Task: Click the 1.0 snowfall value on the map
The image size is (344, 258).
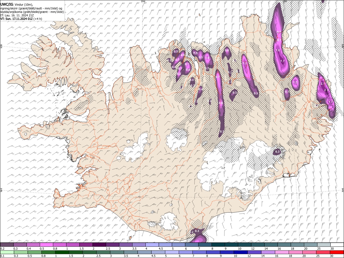Action: click(207, 58)
